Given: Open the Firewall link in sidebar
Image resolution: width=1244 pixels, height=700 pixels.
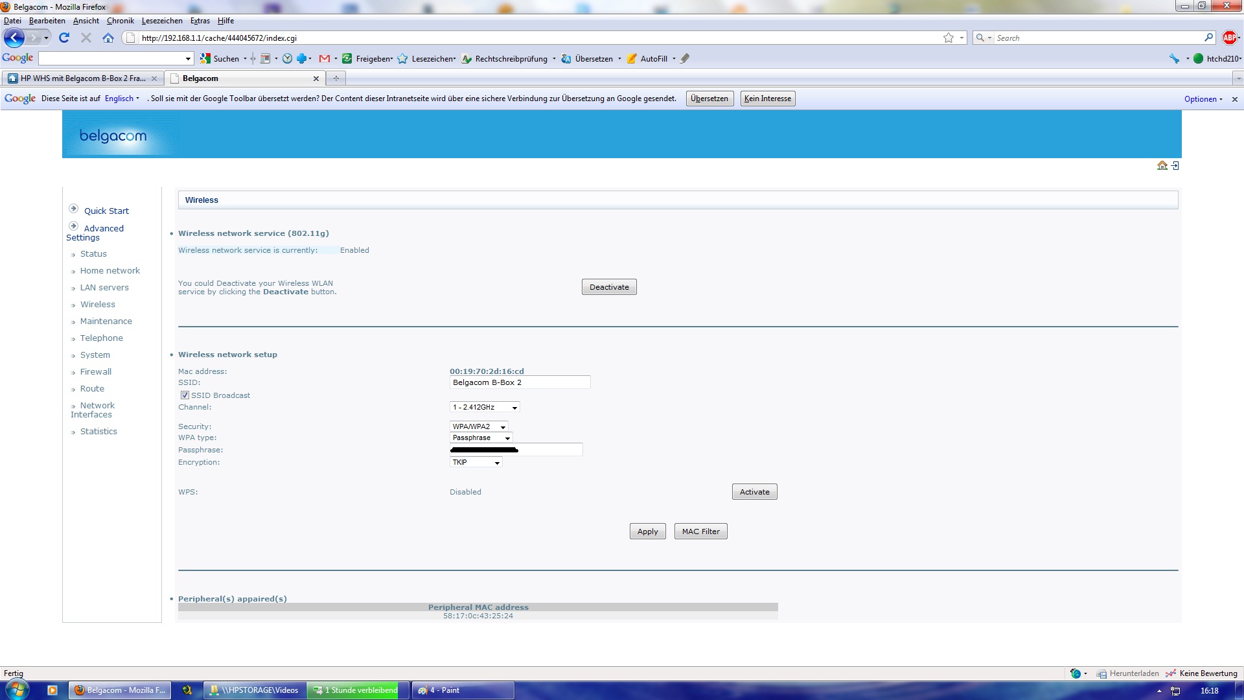Looking at the screenshot, I should coord(96,371).
